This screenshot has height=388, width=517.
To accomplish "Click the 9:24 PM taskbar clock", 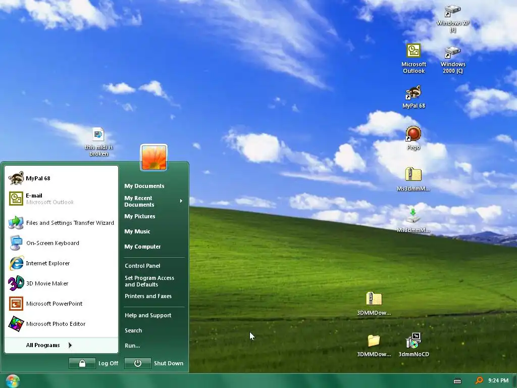I will 498,381.
